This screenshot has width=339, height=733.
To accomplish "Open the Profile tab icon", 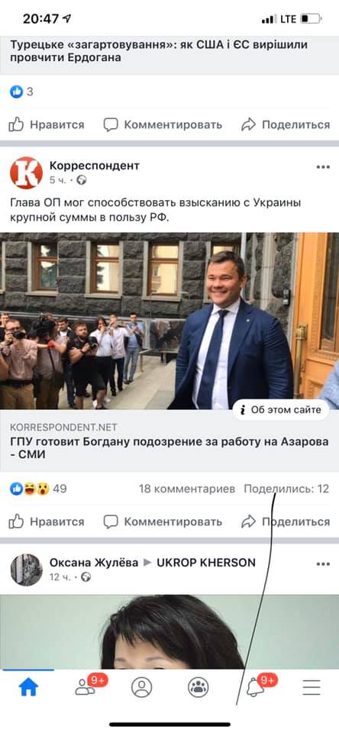I will [142, 687].
